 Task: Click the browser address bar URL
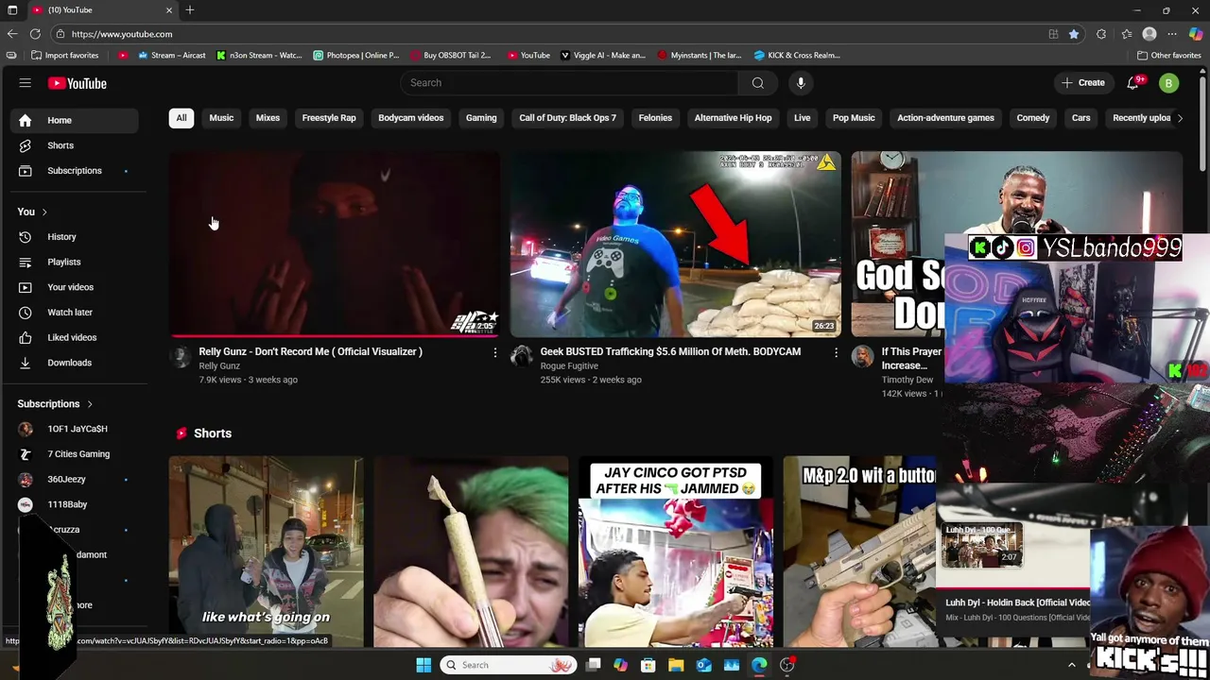pyautogui.click(x=122, y=34)
